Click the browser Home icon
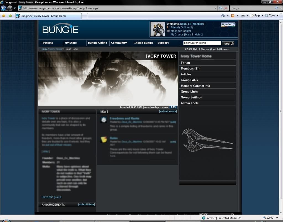283x222 pixels. [223, 16]
